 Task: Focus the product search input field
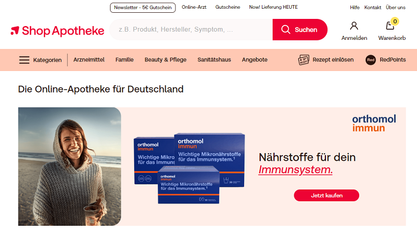pos(191,30)
